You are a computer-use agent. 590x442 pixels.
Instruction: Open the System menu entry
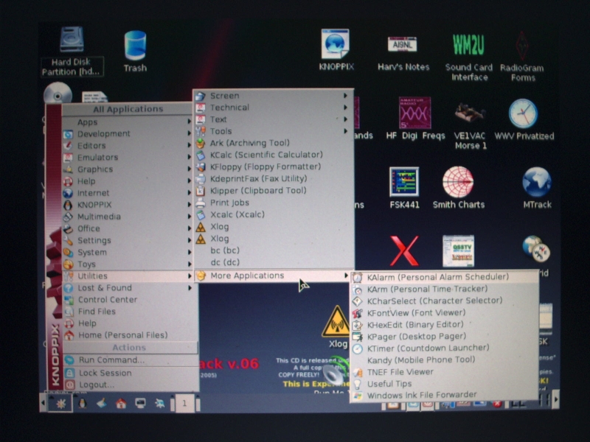pyautogui.click(x=127, y=252)
